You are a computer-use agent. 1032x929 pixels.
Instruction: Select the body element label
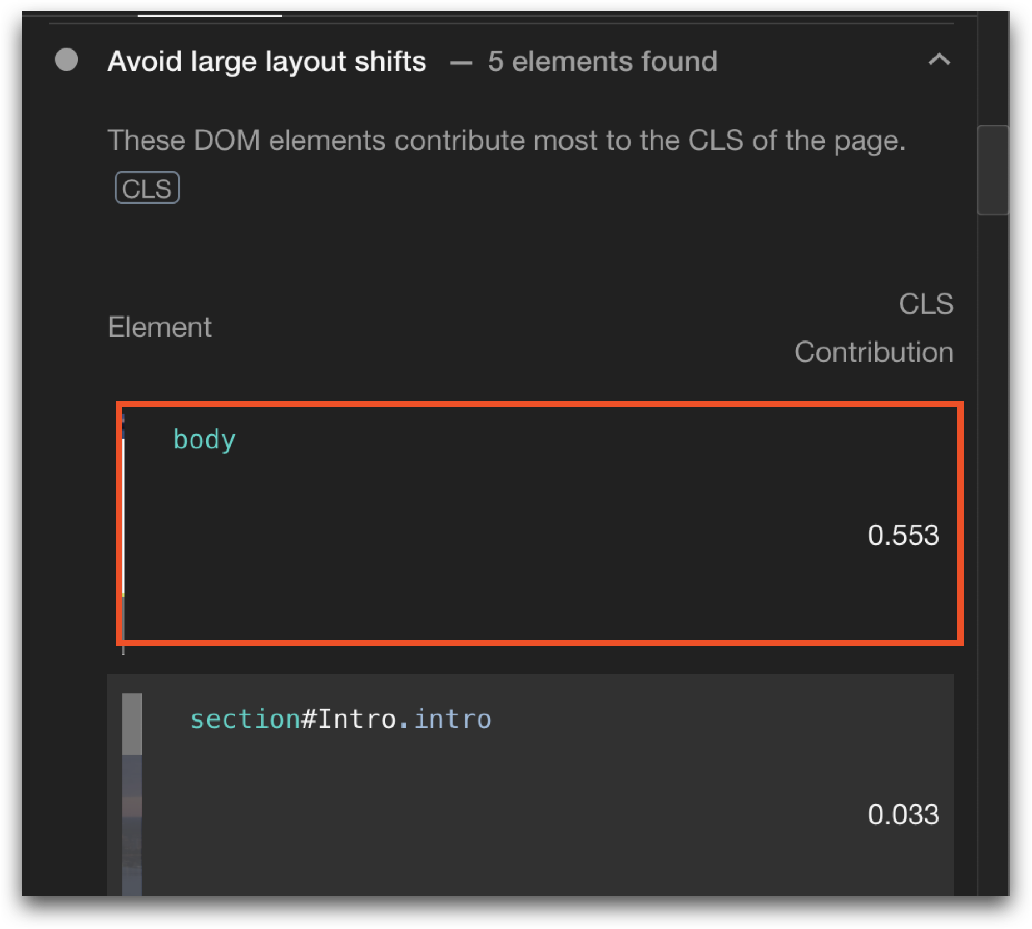click(x=205, y=440)
